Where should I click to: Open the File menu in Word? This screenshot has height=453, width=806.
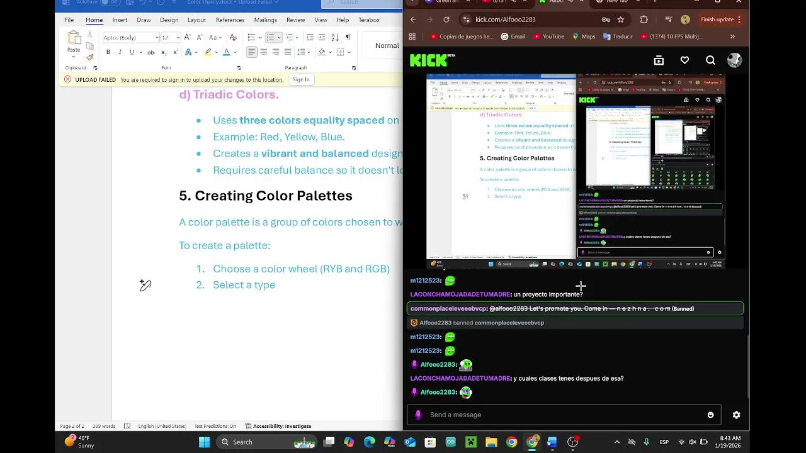tap(69, 20)
